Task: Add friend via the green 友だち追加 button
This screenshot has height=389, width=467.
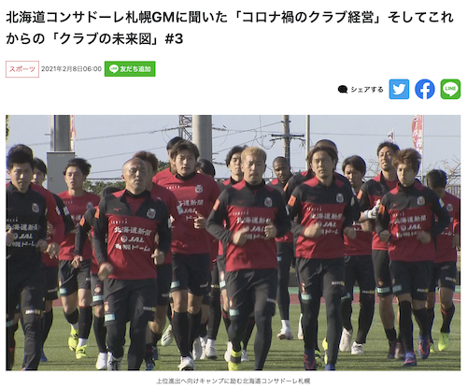Action: [130, 69]
